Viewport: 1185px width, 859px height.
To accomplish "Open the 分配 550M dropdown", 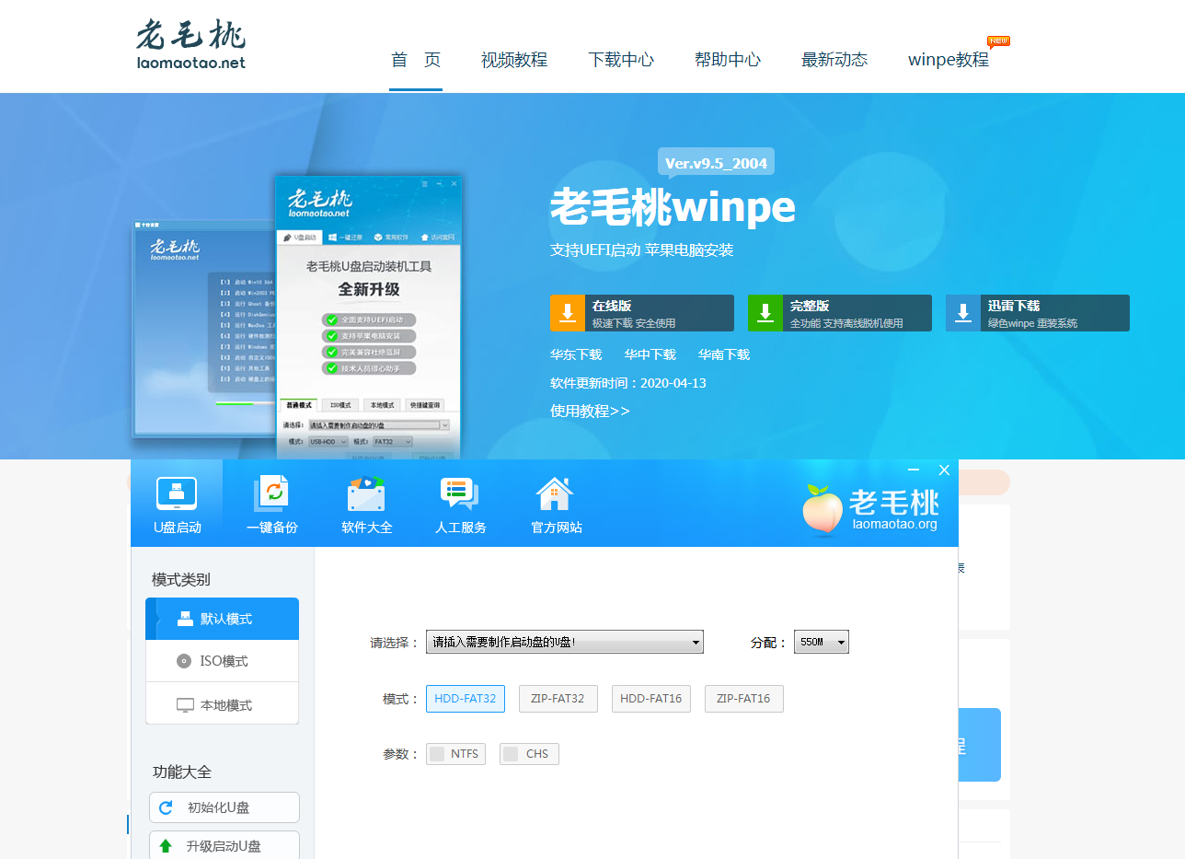I will click(822, 642).
